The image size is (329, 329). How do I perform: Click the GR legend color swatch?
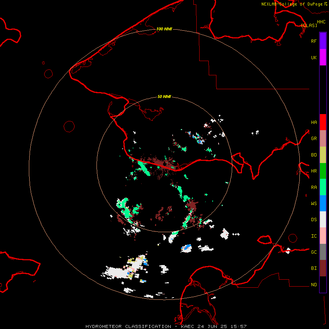pyautogui.click(x=323, y=139)
